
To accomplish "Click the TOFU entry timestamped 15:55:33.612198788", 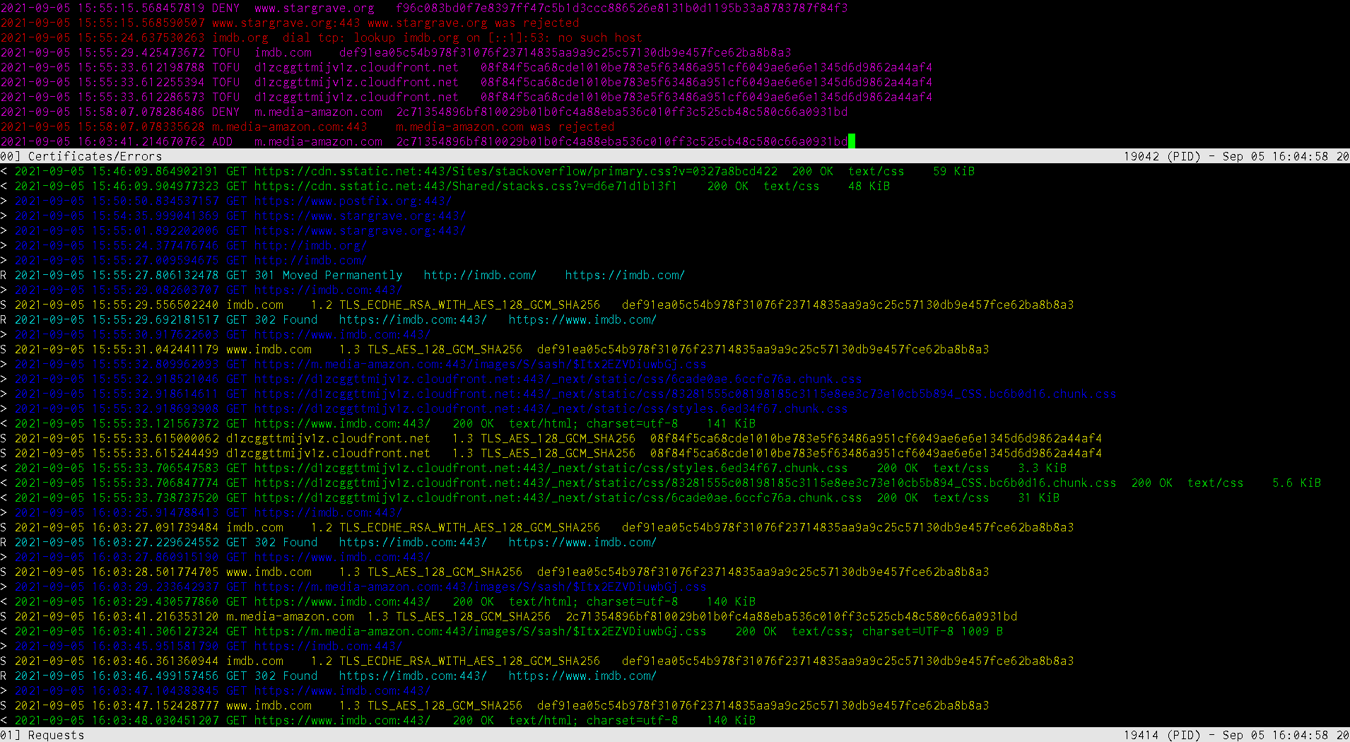I will tap(225, 67).
